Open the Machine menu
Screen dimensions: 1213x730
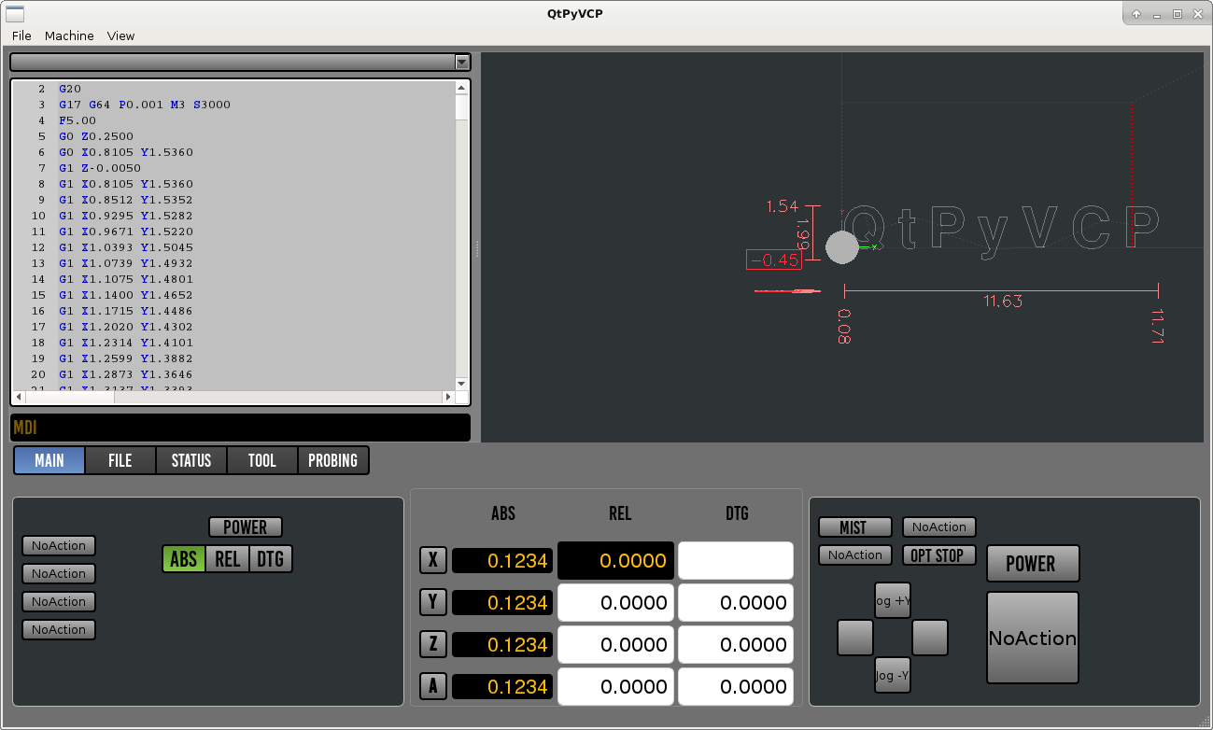point(69,35)
